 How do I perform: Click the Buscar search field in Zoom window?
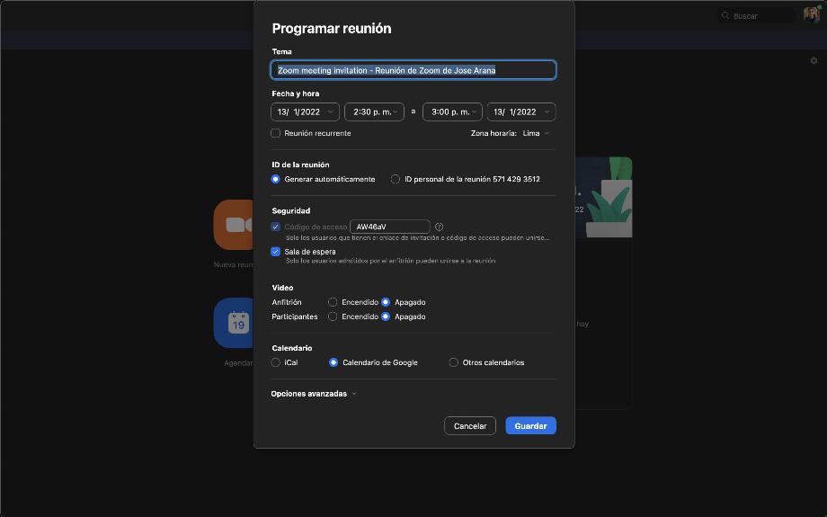757,16
